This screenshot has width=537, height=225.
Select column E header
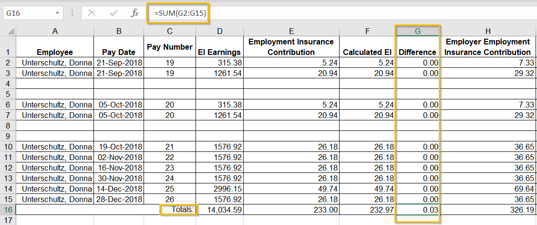pos(291,31)
